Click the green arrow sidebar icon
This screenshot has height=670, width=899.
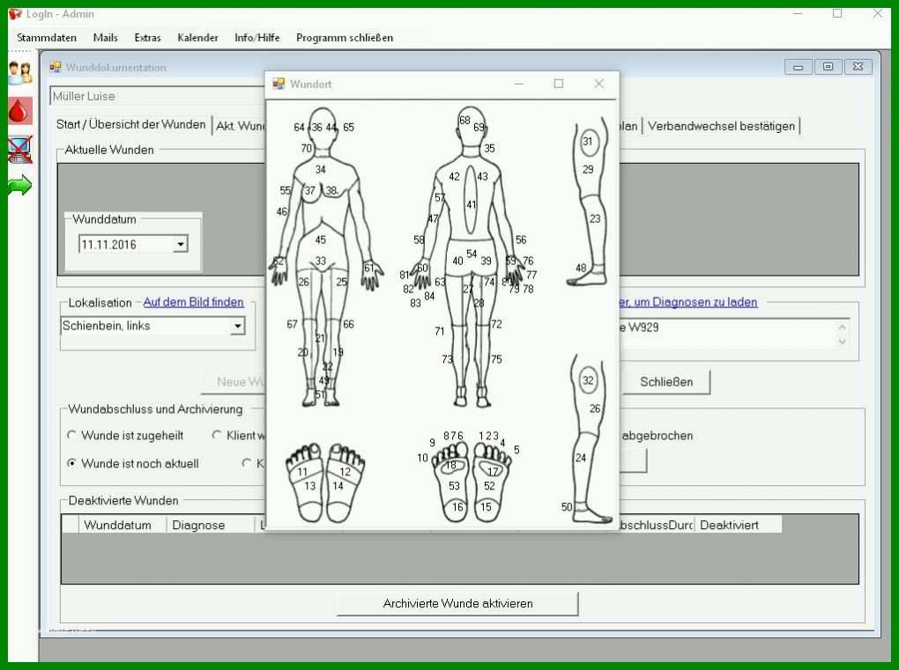tap(20, 185)
